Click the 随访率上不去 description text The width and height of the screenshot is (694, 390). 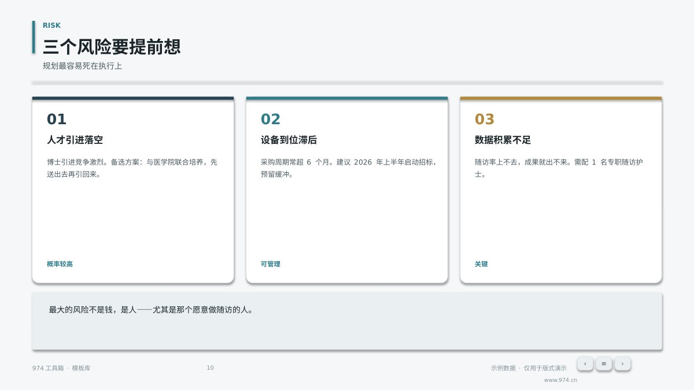[559, 168]
